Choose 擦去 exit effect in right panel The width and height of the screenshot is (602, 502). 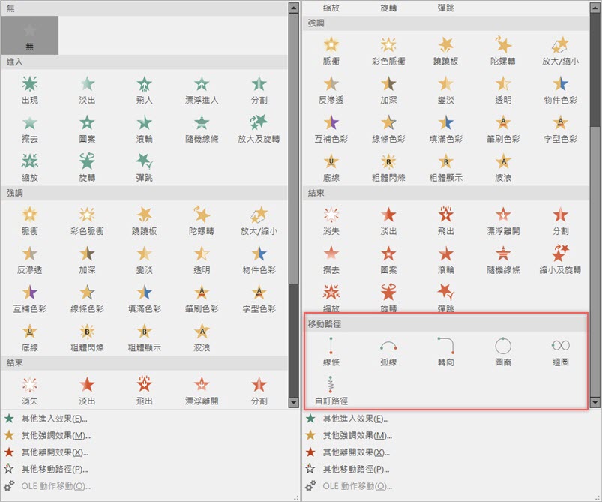pos(331,260)
